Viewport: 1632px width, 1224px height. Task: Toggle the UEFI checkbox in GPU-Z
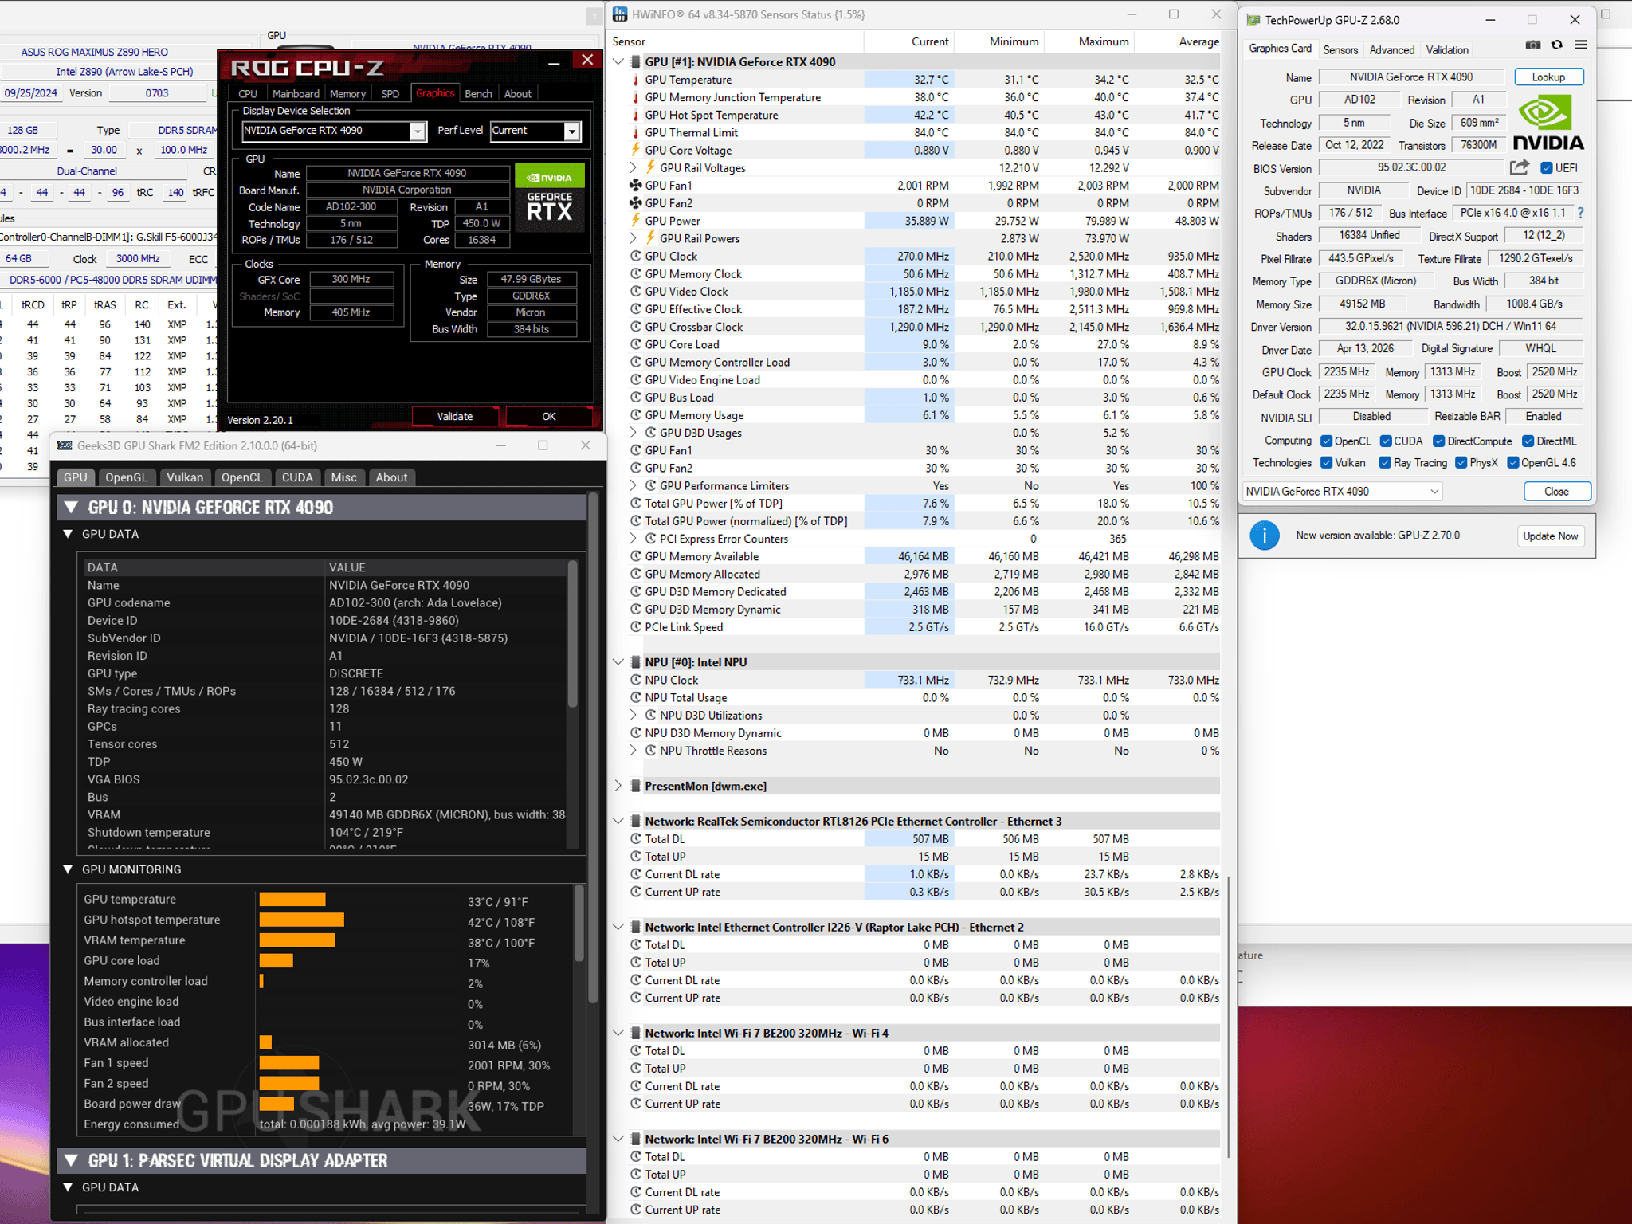click(1546, 167)
